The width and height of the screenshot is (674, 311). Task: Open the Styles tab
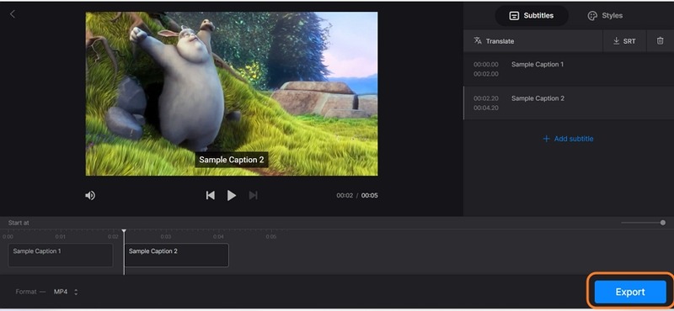coord(605,16)
